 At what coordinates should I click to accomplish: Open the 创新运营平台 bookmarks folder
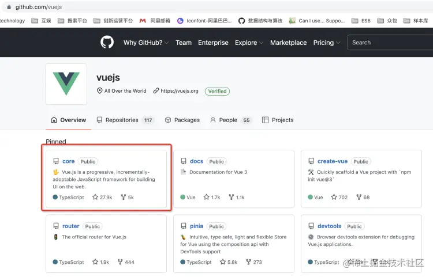tap(113, 21)
